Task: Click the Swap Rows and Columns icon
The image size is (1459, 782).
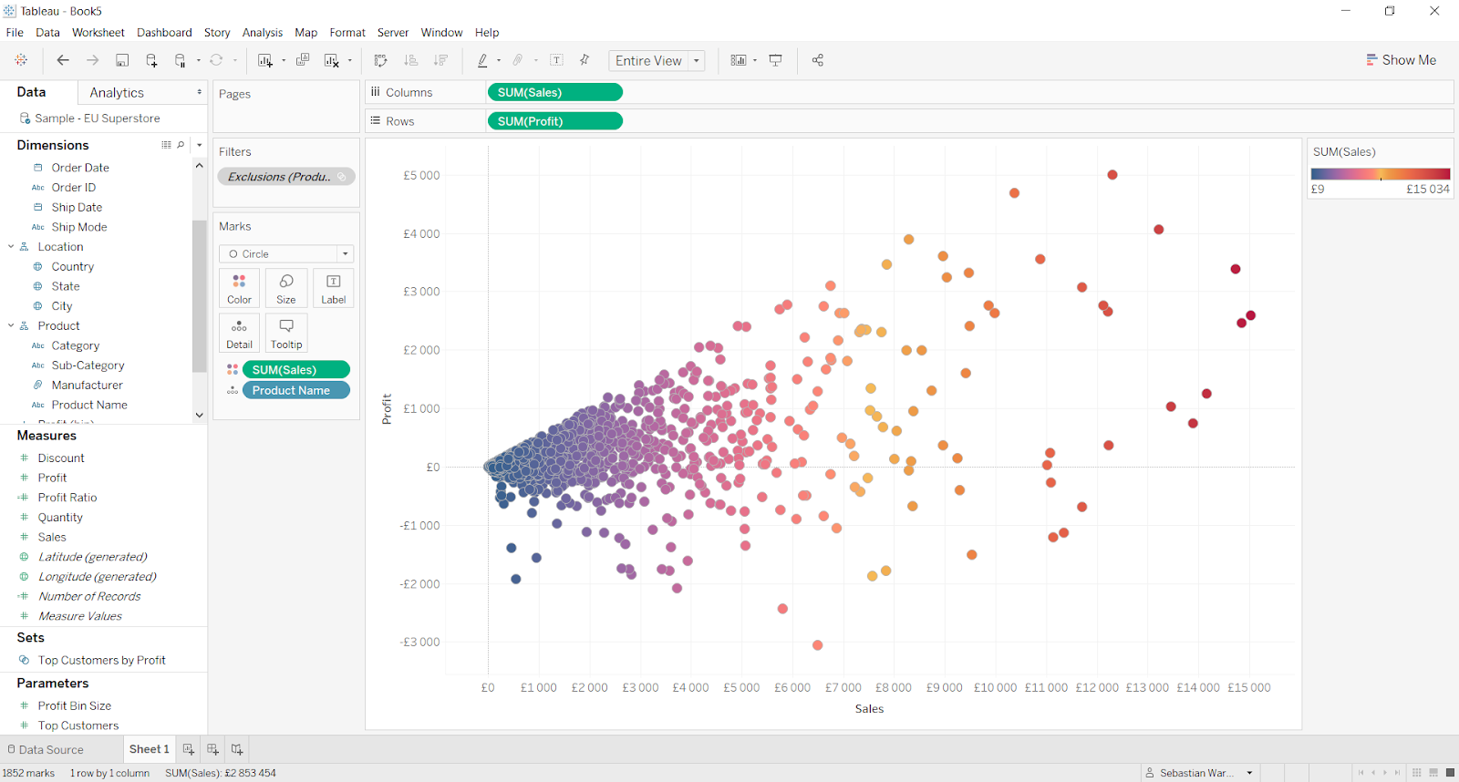Action: [x=381, y=60]
